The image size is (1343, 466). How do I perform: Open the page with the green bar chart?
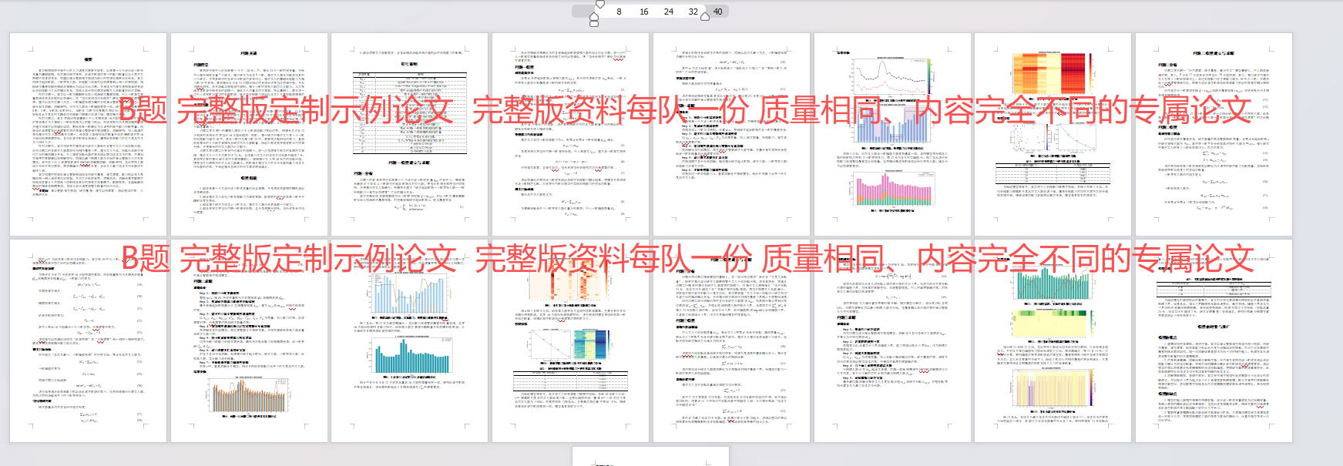pos(1053,340)
